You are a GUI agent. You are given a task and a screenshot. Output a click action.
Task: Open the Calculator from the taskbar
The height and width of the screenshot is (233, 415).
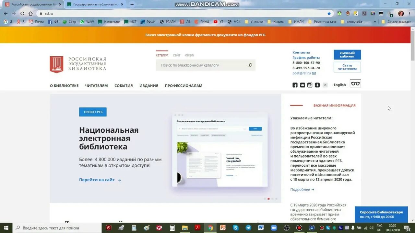tap(172, 228)
